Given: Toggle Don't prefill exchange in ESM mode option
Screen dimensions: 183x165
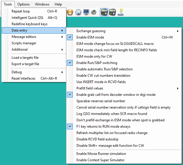Looking at the screenshot, I should pos(124,120).
